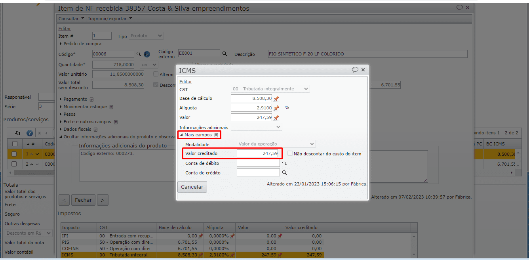Image resolution: width=529 pixels, height=260 pixels.
Task: Search Código externo with magnifier icon
Action: coord(225,54)
